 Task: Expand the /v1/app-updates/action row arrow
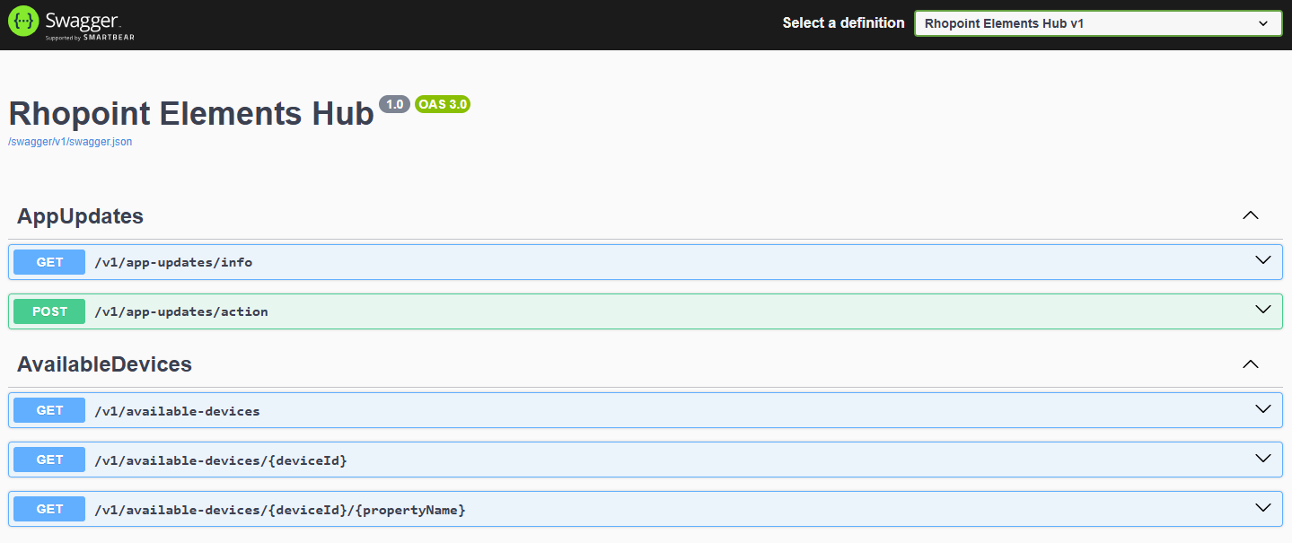[1263, 310]
